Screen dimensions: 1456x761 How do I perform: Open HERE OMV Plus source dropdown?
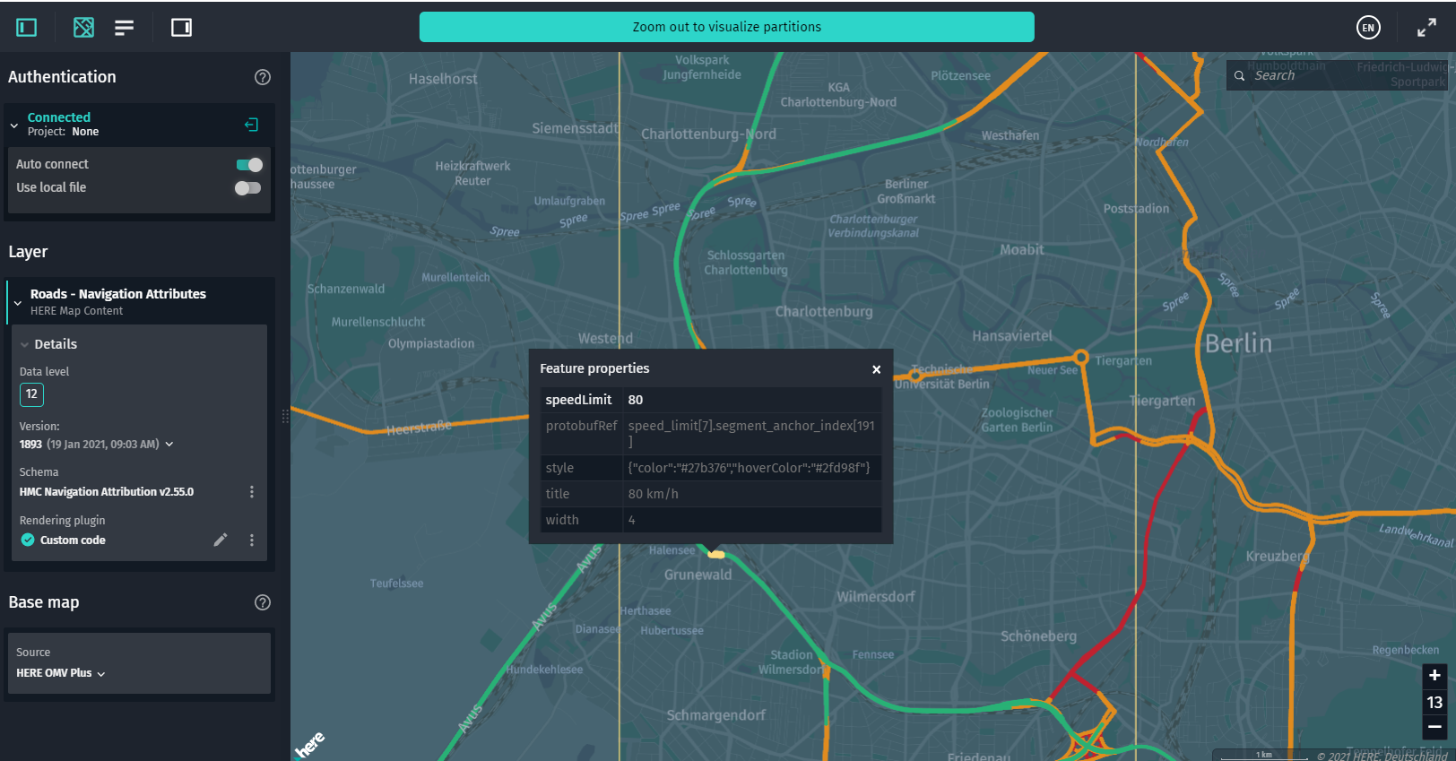tap(61, 673)
